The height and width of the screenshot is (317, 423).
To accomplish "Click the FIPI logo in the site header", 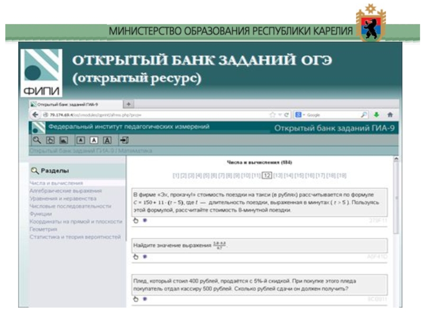I will point(38,128).
